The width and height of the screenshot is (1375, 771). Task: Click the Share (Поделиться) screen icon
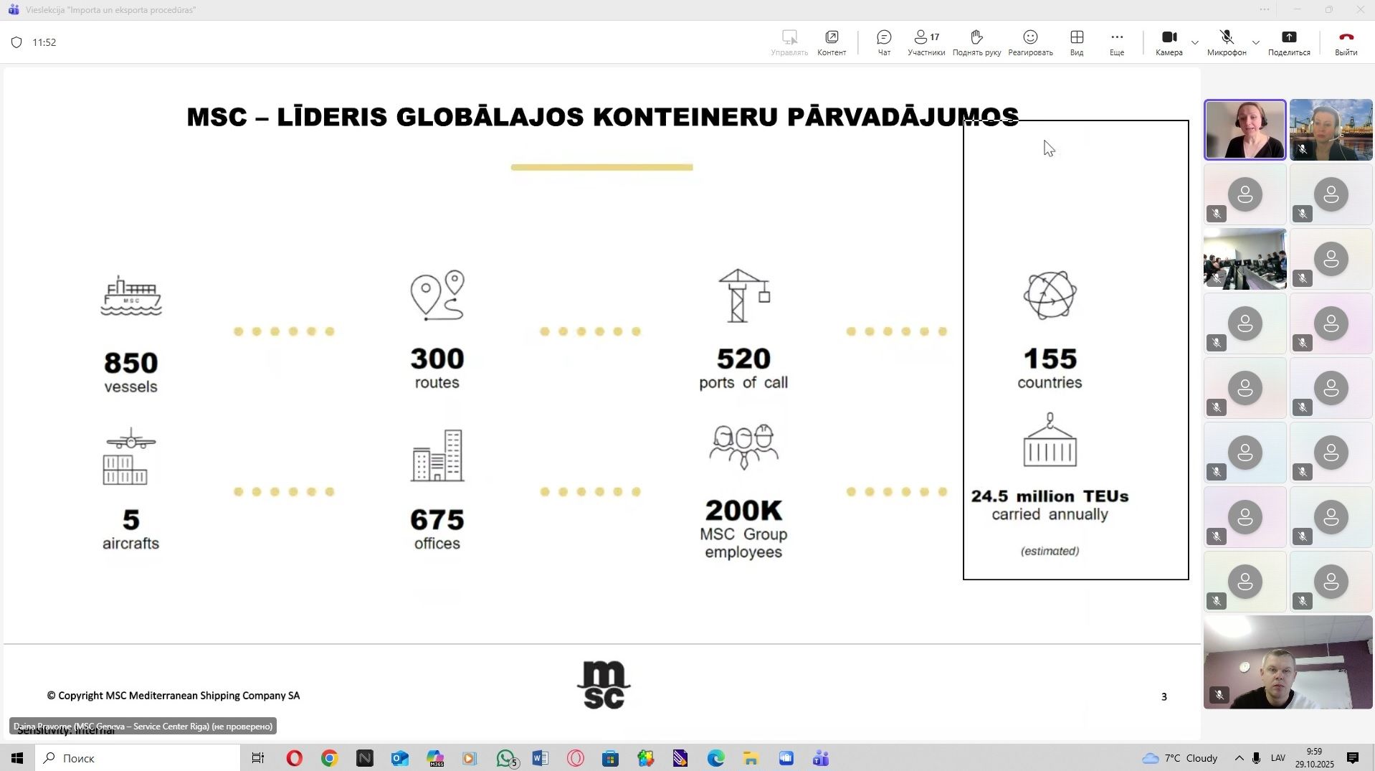(1288, 42)
